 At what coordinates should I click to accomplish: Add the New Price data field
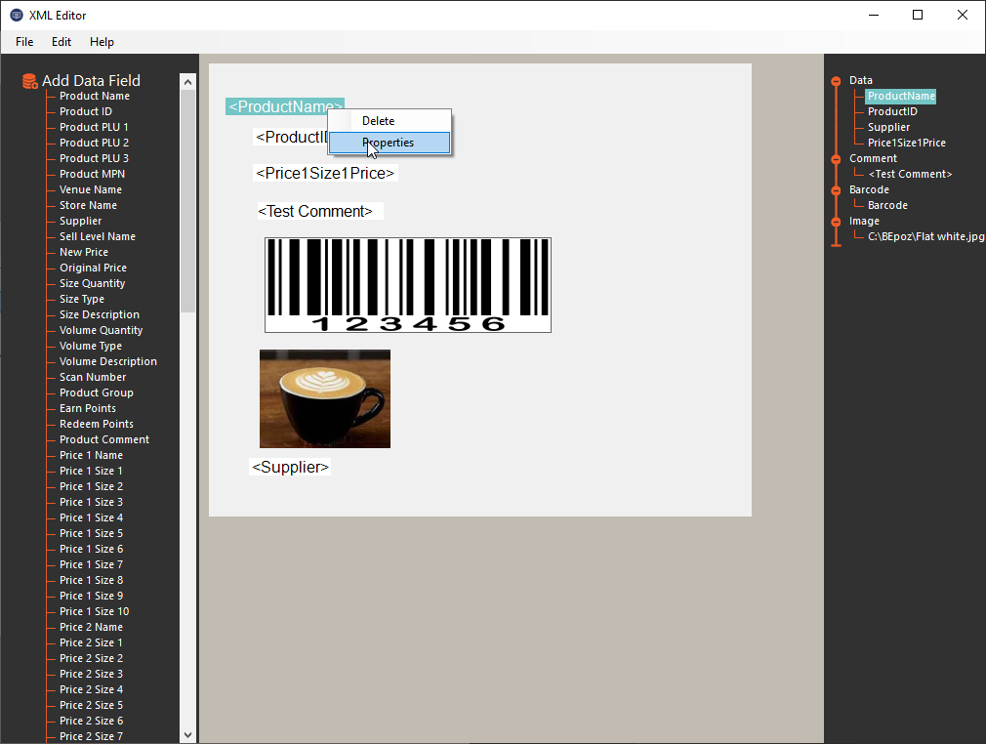click(x=84, y=252)
